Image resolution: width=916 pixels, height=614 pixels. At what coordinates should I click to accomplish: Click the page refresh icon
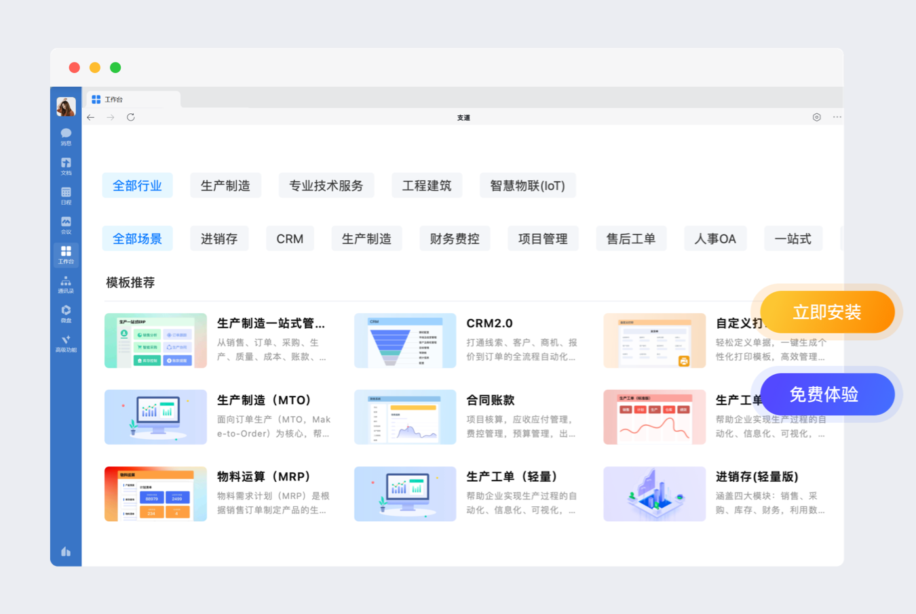tap(131, 117)
